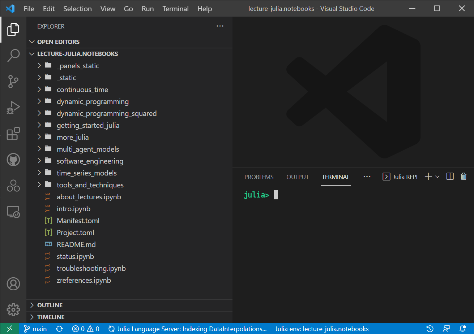Screen dimensions: 474x334
Task: Switch to the Problems panel tab
Action: pyautogui.click(x=259, y=177)
